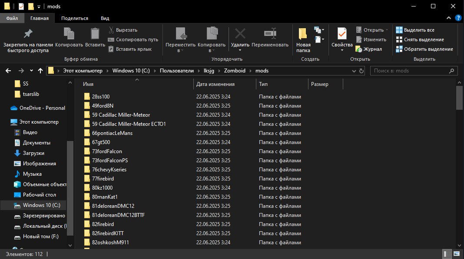Select Этот компьютер in sidebar
464x259 pixels.
click(x=35, y=122)
